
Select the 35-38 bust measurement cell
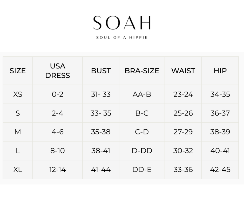(101, 132)
